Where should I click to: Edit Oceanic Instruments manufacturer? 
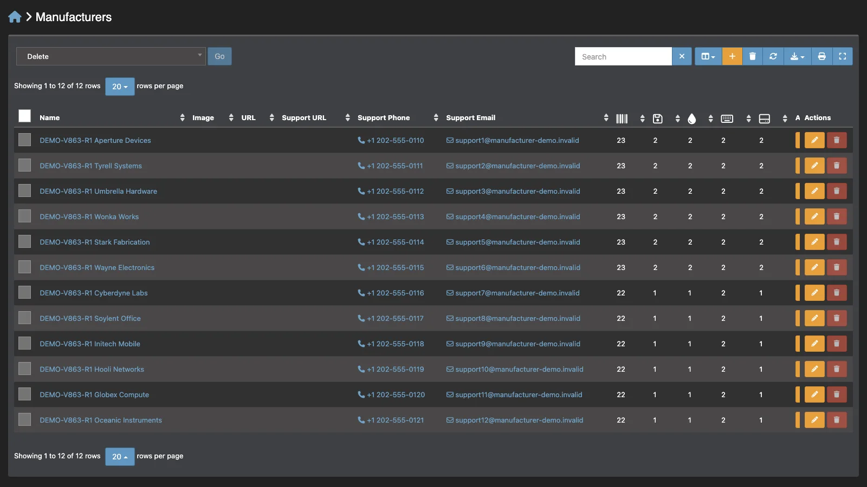coord(814,420)
